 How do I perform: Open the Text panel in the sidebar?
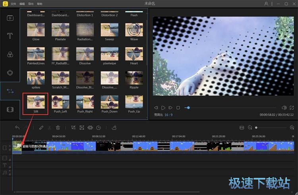tap(10, 36)
